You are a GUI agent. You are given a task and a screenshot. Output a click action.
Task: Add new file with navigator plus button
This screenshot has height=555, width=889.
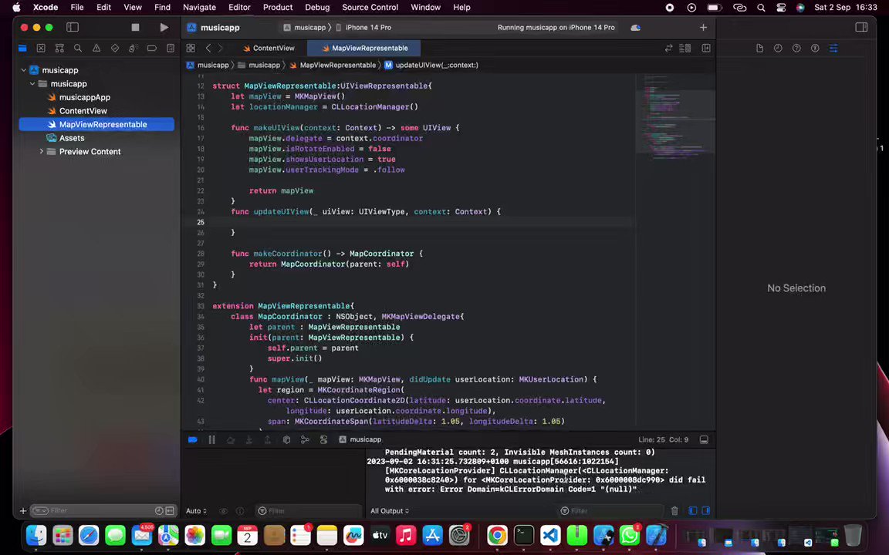22,511
